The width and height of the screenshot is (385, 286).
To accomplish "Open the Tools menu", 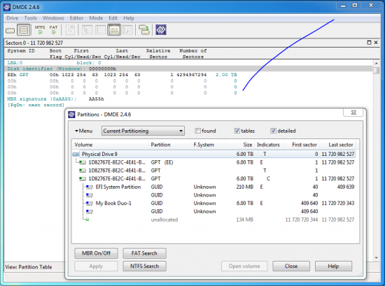I will click(30, 18).
